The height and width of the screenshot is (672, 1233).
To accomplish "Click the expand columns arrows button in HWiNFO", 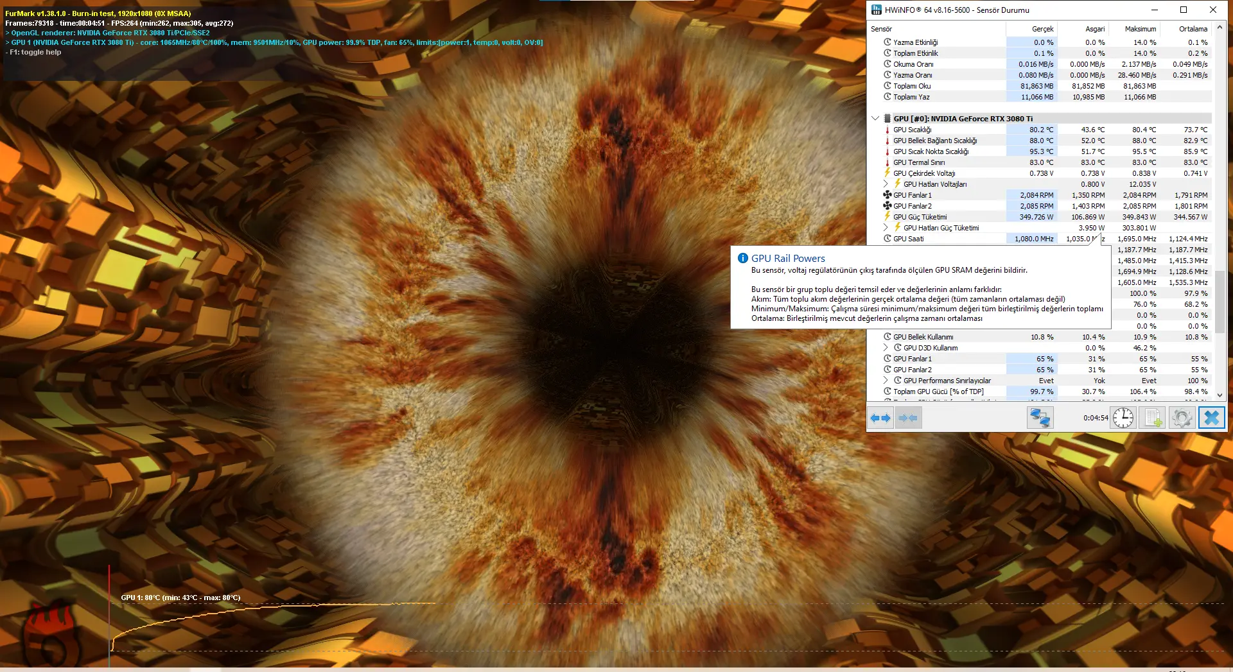I will (880, 418).
